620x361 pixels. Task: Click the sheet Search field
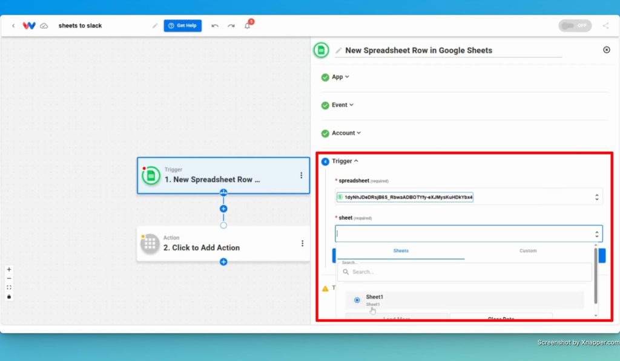(x=464, y=272)
